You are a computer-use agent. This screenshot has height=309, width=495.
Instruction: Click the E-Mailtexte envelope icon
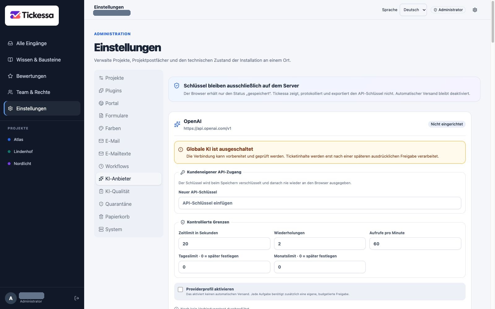click(x=101, y=154)
